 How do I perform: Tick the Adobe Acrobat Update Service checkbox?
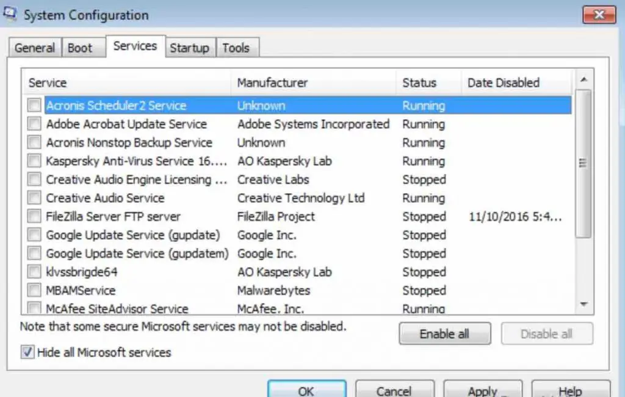click(x=34, y=124)
